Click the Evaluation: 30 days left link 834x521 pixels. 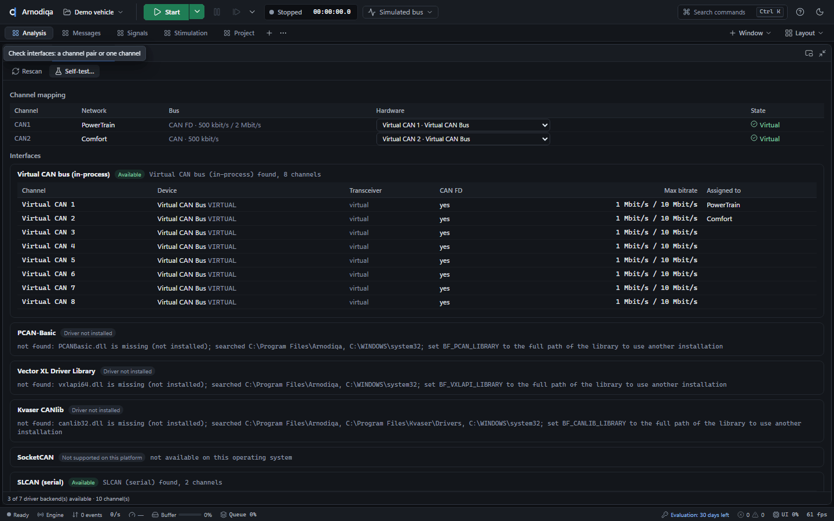point(695,515)
